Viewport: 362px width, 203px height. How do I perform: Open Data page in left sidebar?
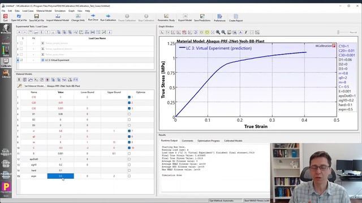6,51
